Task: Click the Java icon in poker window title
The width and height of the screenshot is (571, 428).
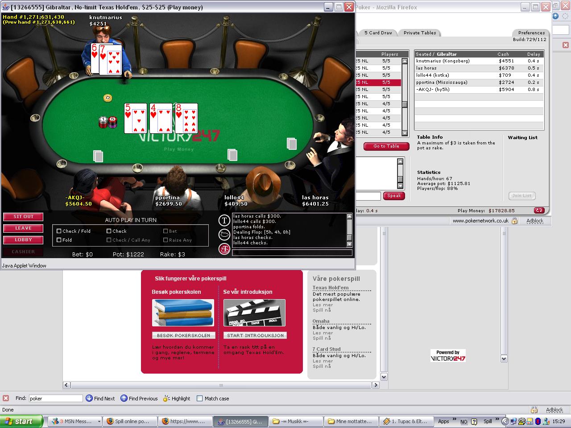Action: tap(6, 7)
